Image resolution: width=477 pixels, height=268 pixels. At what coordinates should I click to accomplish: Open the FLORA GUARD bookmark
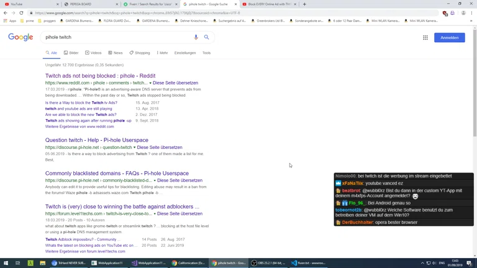pyautogui.click(x=116, y=21)
